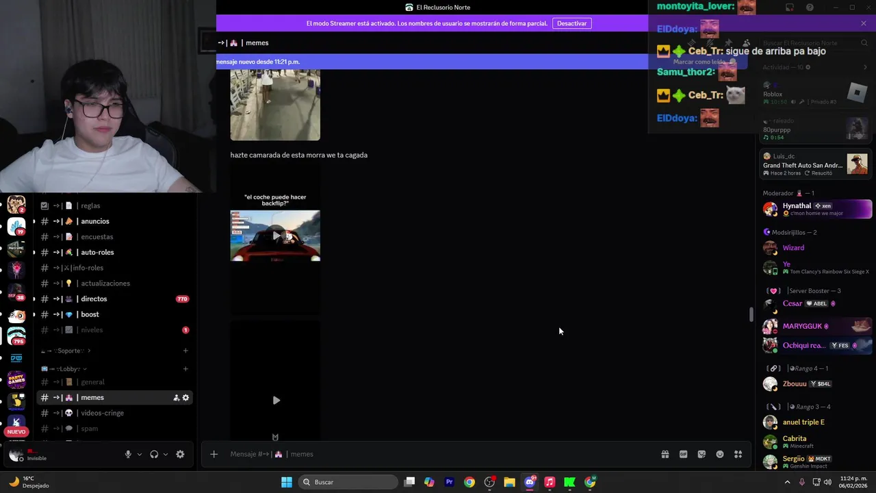Viewport: 876px width, 493px height.
Task: Open Cabrita member profile
Action: [817, 442]
